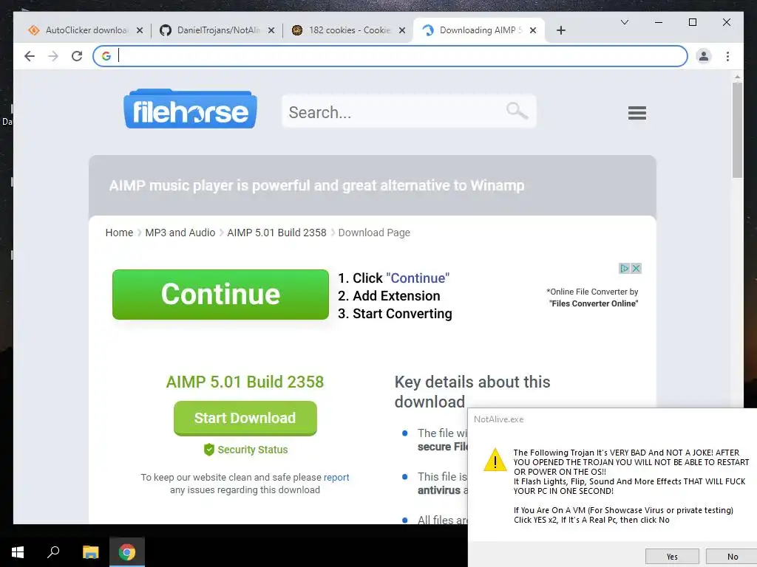Open the FileHorse hamburger menu
Image resolution: width=757 pixels, height=567 pixels.
[x=637, y=113]
